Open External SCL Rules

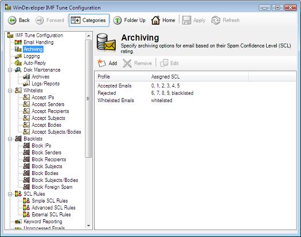(x=51, y=215)
